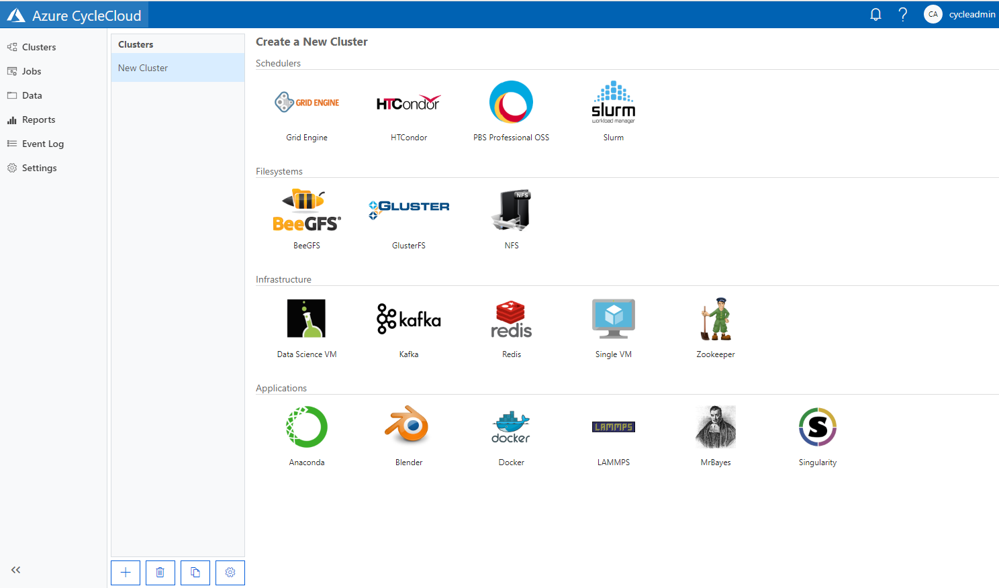
Task: Click the CA user avatar
Action: 933,14
